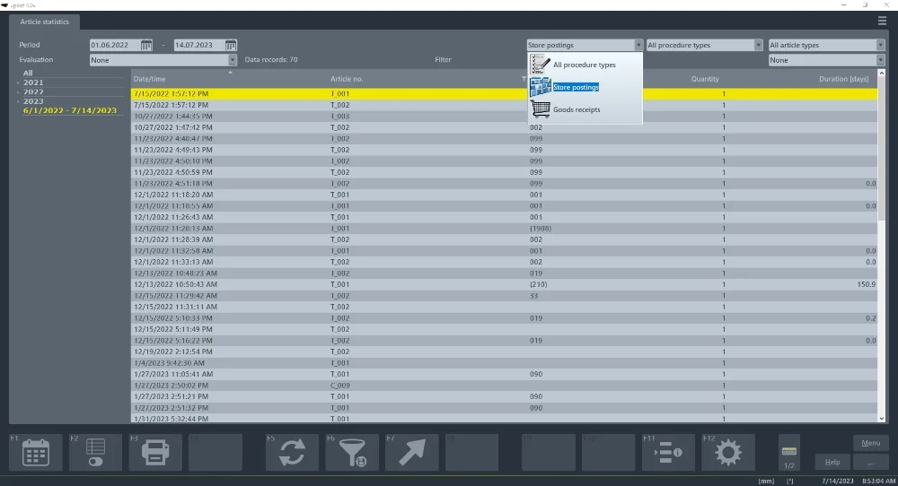Click the Menu button
Screen dimensions: 898x486
click(870, 443)
